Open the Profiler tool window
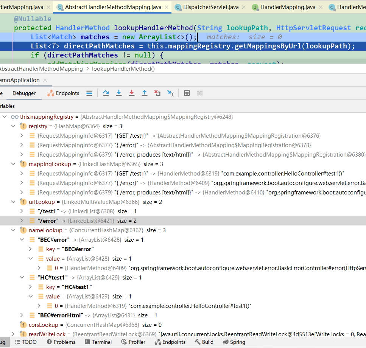This screenshot has height=348, width=366. 133,342
